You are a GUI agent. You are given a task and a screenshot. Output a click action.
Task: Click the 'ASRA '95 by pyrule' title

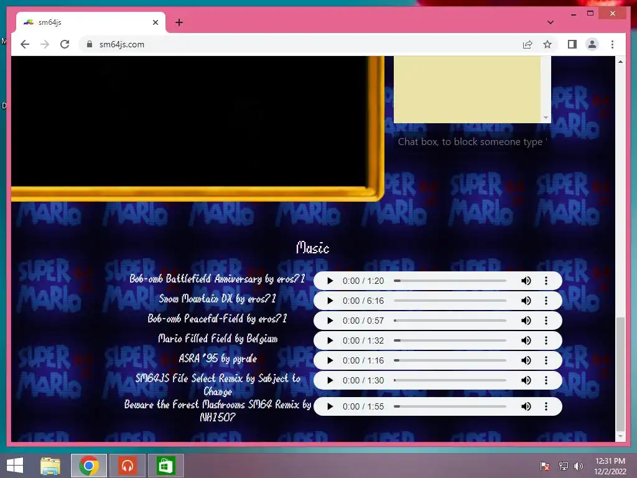pos(218,358)
